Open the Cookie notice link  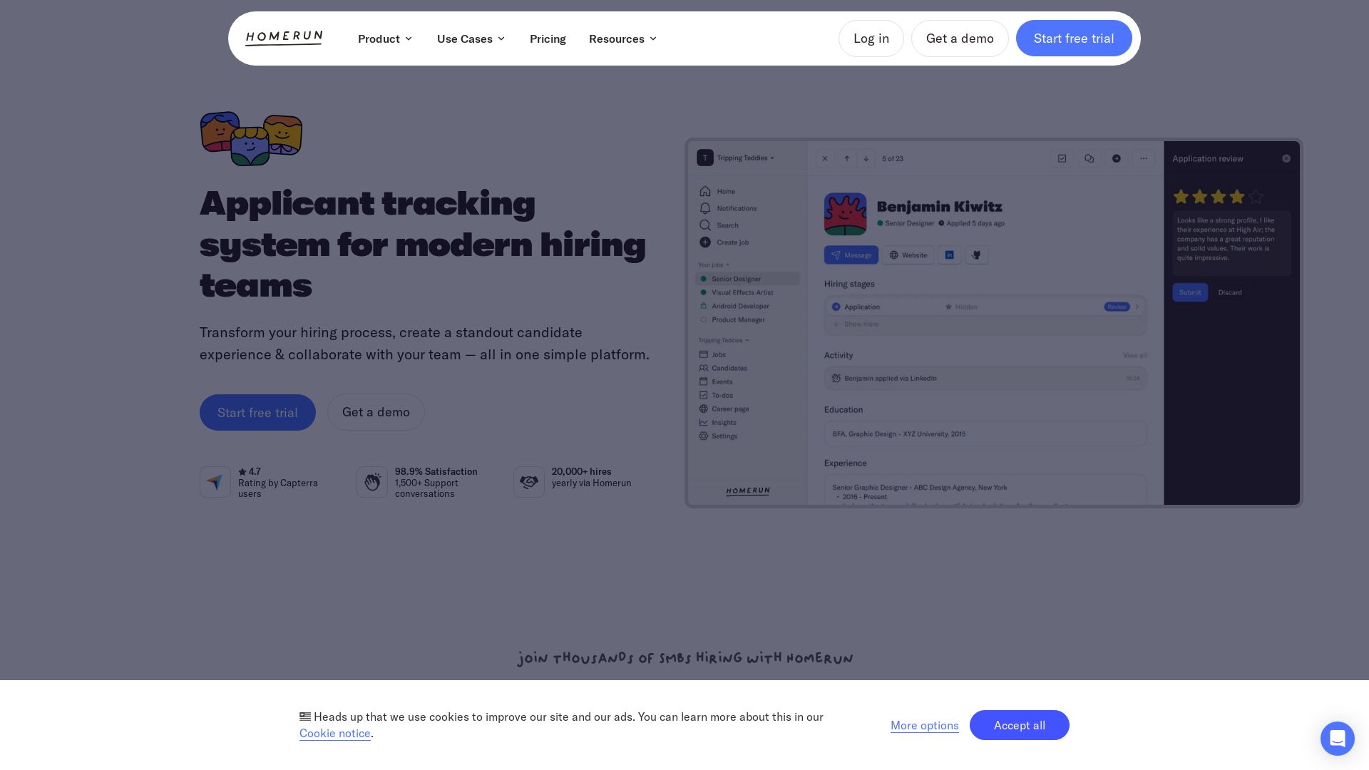point(334,733)
